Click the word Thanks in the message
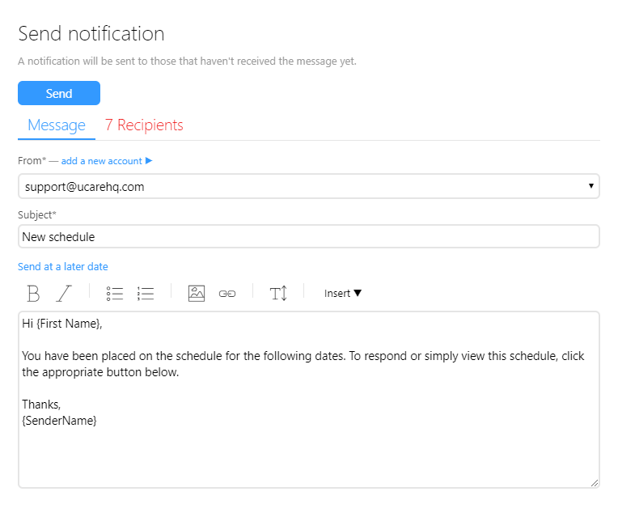This screenshot has width=618, height=517. [40, 405]
